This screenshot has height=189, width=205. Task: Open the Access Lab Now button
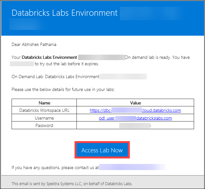click(x=102, y=150)
